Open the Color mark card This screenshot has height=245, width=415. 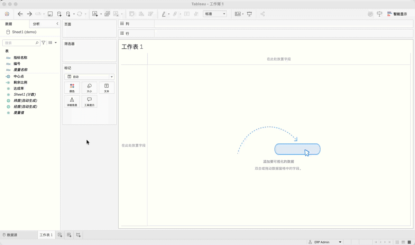(x=72, y=88)
